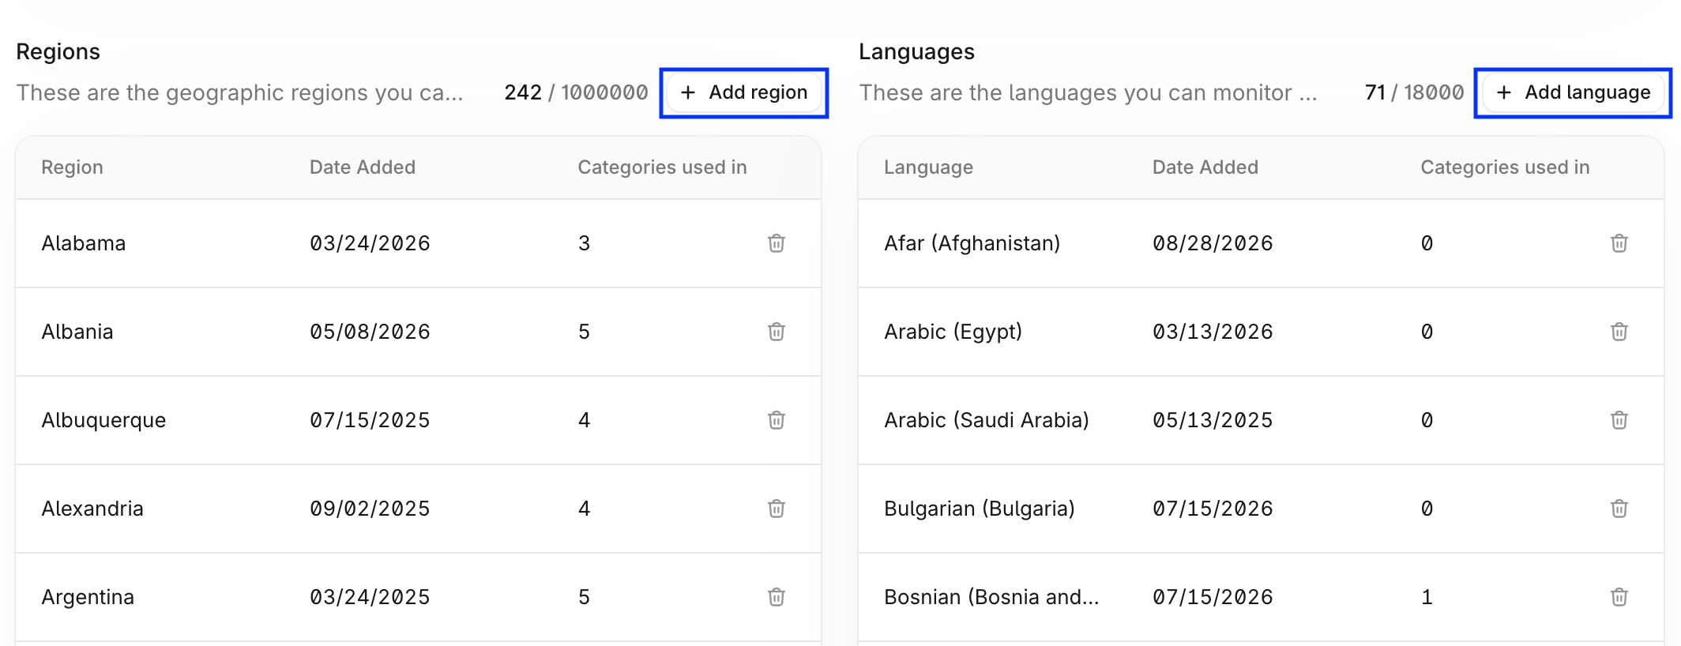Click the 71 / 18000 languages count
This screenshot has width=1681, height=646.
coord(1415,92)
